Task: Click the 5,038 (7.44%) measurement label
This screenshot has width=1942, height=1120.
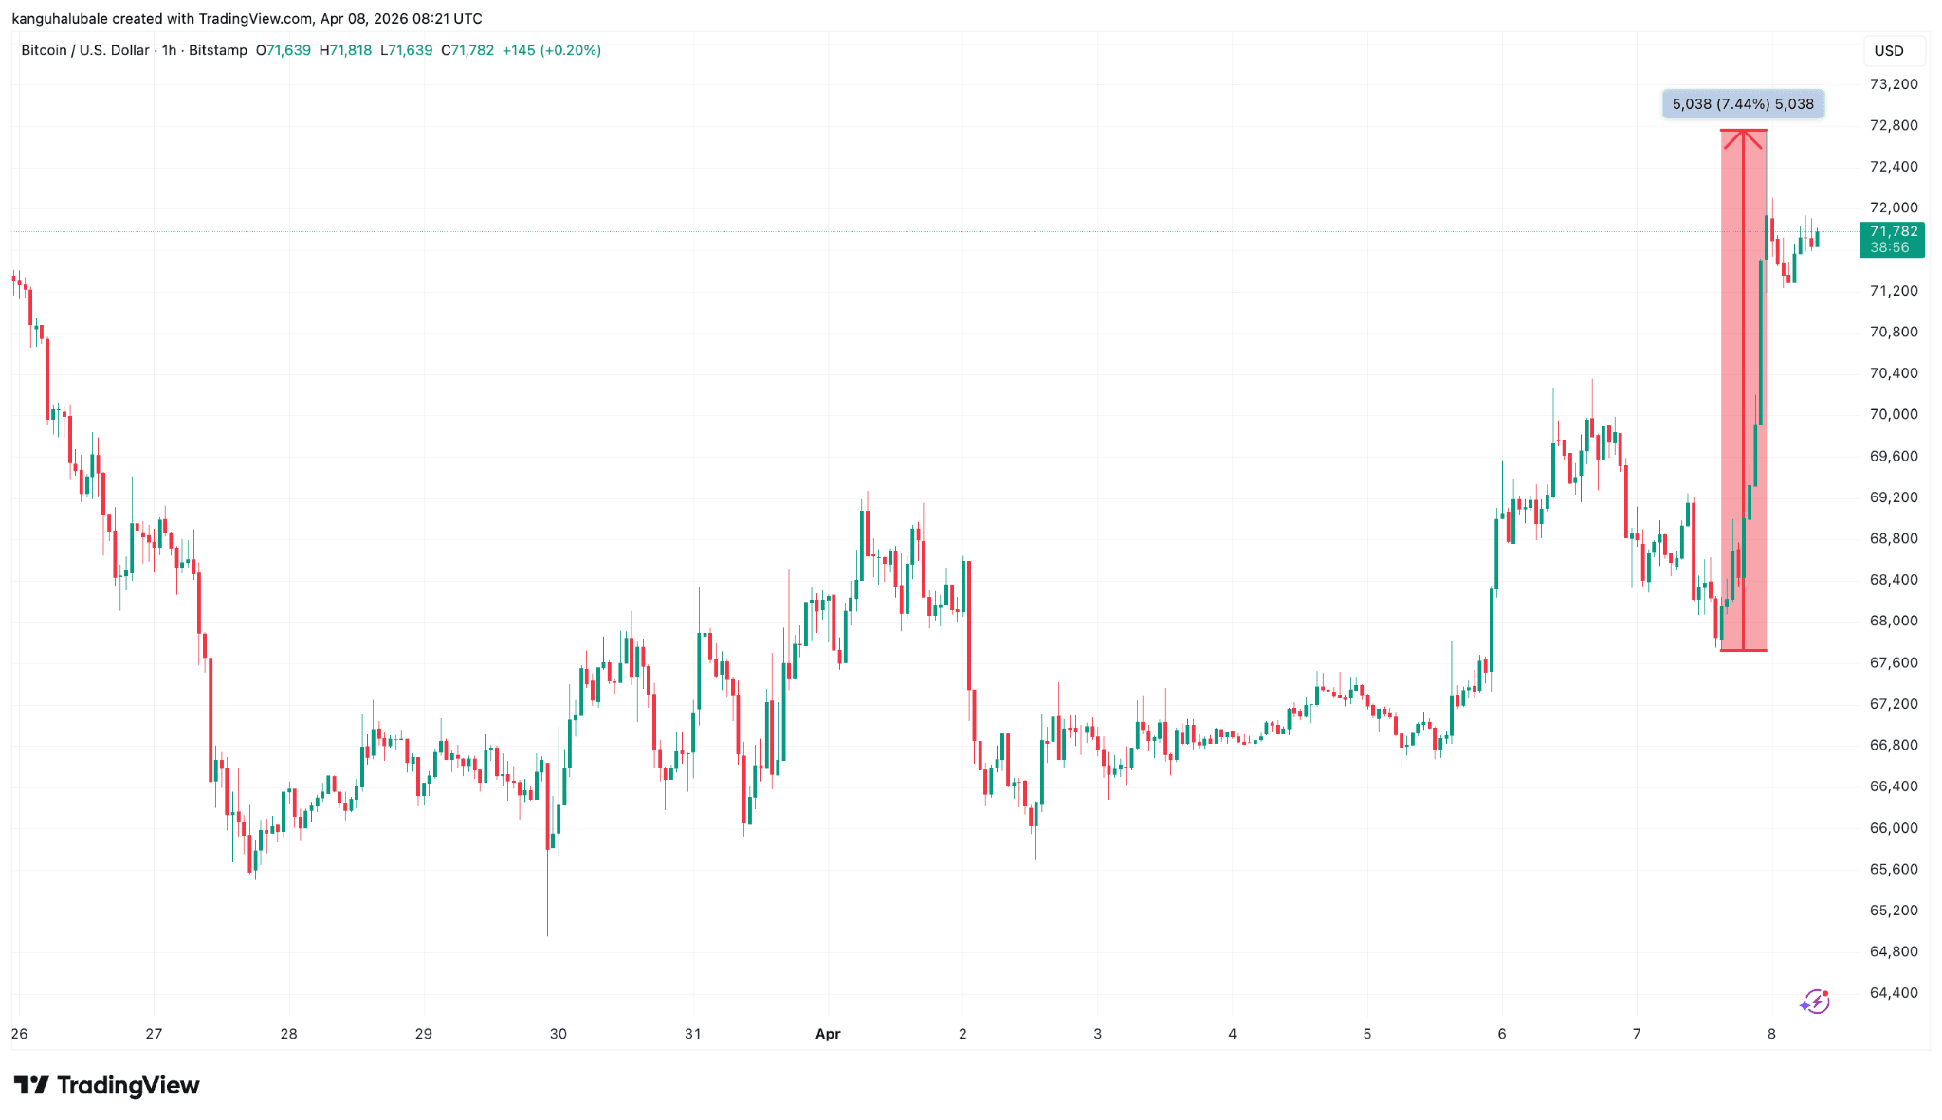Action: click(1743, 104)
